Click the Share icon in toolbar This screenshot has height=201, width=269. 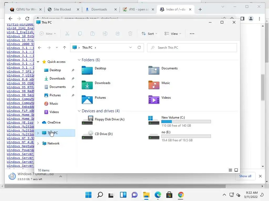(118, 34)
